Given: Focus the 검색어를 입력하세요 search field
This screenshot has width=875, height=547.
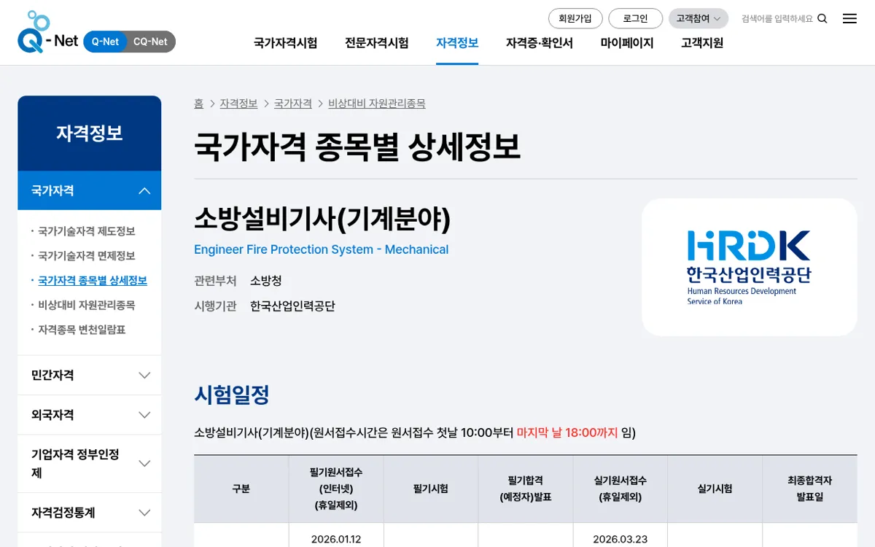Looking at the screenshot, I should pos(777,19).
